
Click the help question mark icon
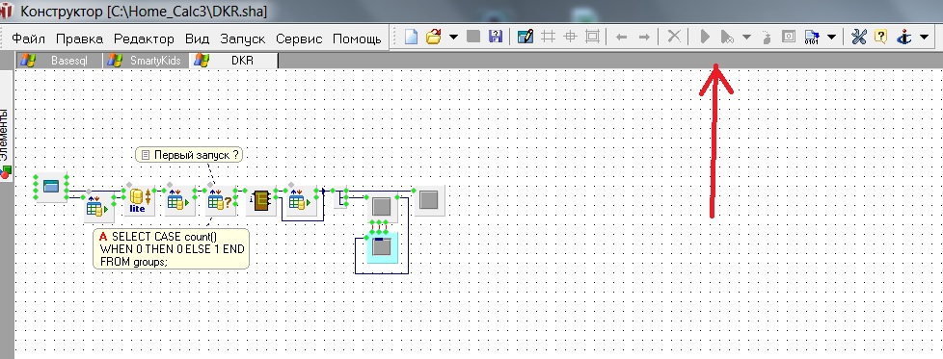point(880,38)
